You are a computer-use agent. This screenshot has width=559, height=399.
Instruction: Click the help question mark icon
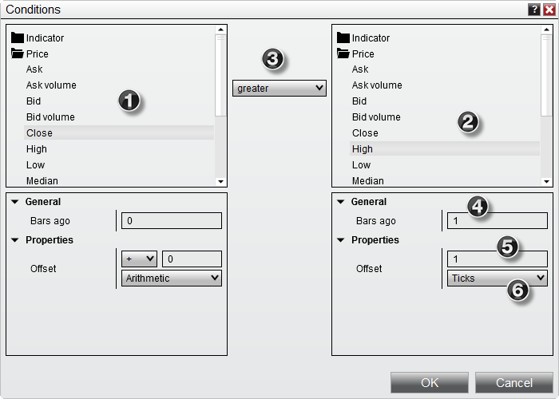pyautogui.click(x=533, y=10)
